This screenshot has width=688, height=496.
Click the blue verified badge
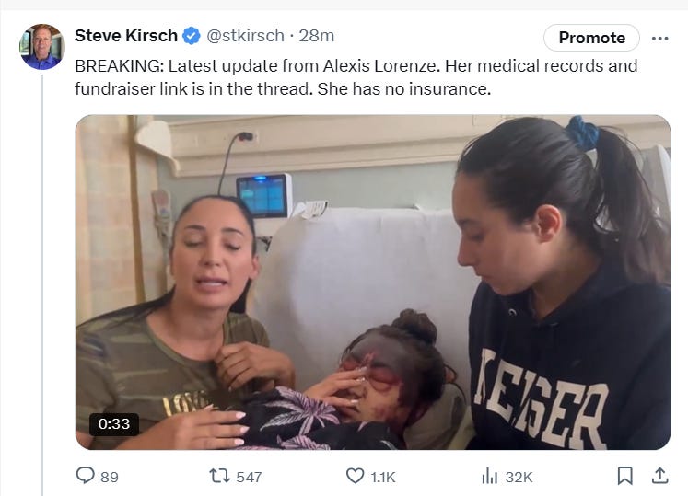tap(192, 37)
